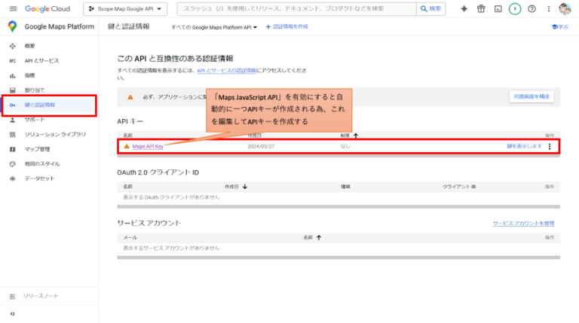The width and height of the screenshot is (579, 323).
Task: Open マップ管理 in the sidebar
Action: 37,149
